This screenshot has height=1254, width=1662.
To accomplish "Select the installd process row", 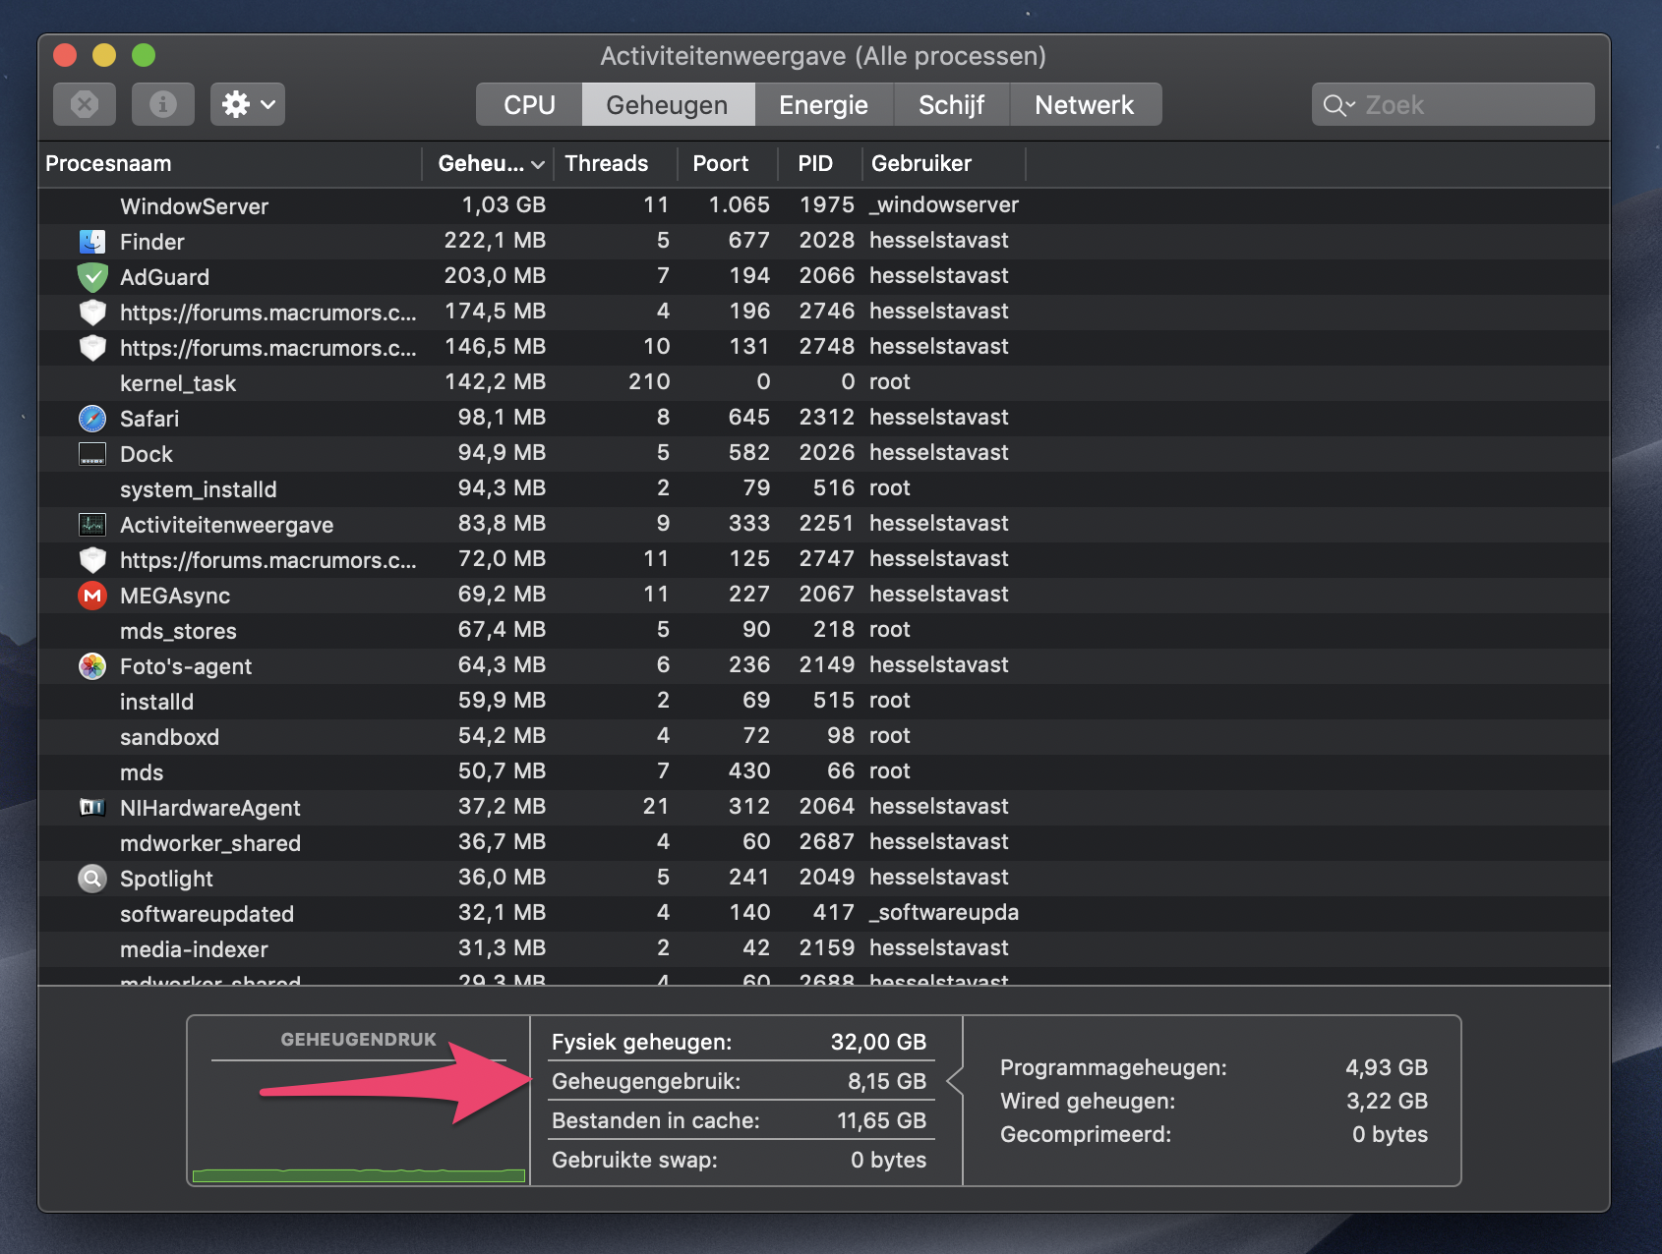I will pyautogui.click(x=824, y=701).
